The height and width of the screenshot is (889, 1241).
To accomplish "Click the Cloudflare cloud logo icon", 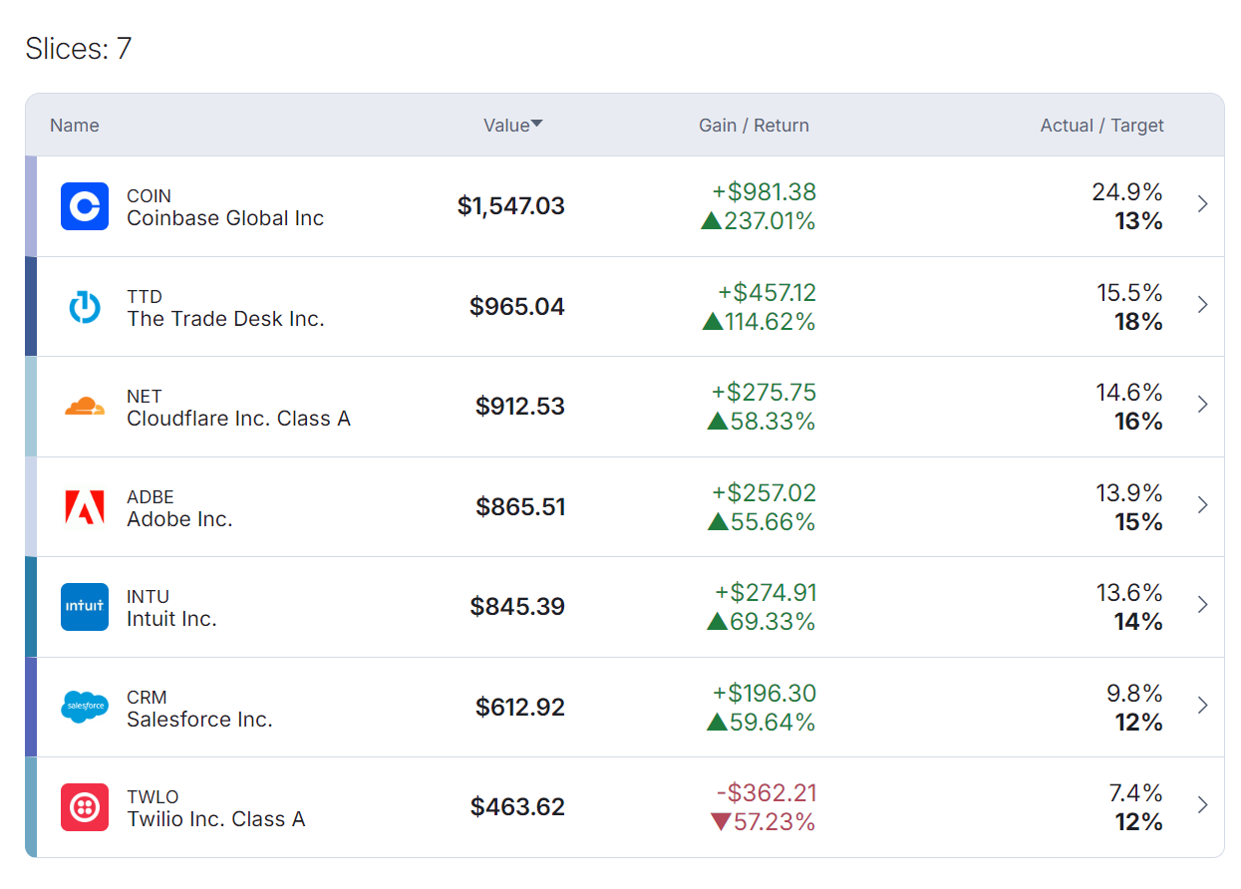I will pos(85,407).
